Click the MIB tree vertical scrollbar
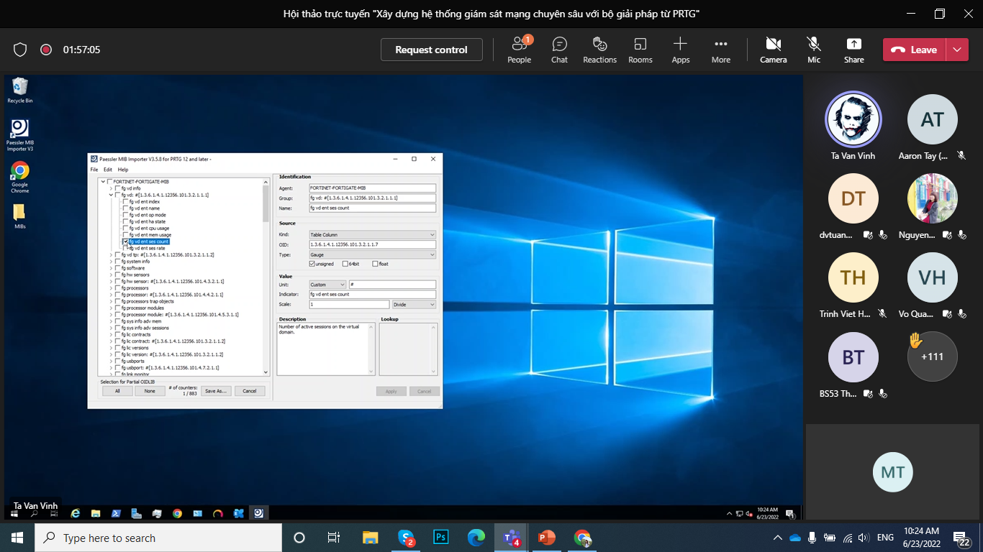This screenshot has width=983, height=552. tap(266, 277)
